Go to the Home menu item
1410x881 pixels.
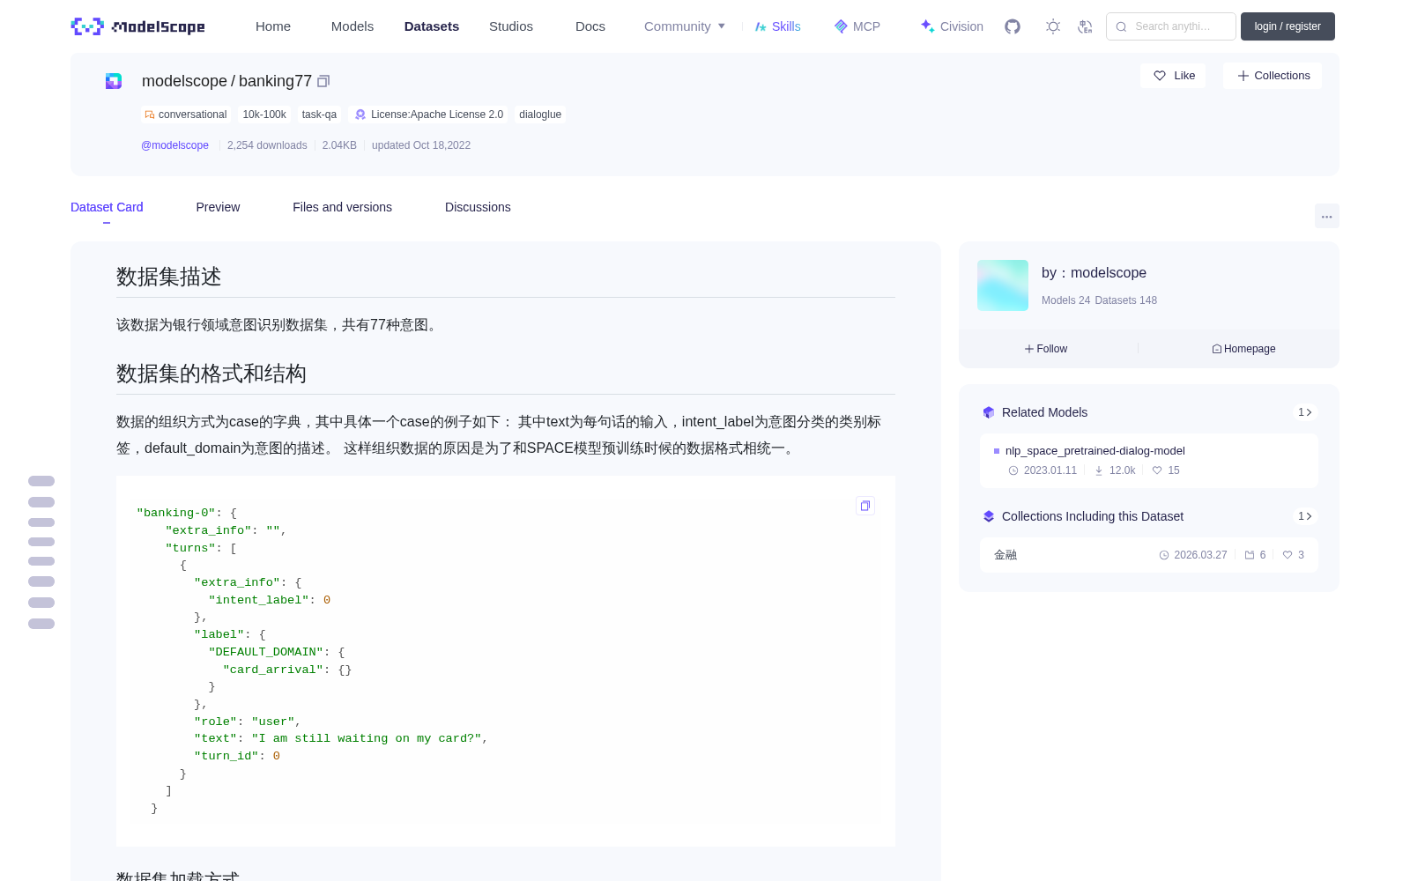pos(273,26)
